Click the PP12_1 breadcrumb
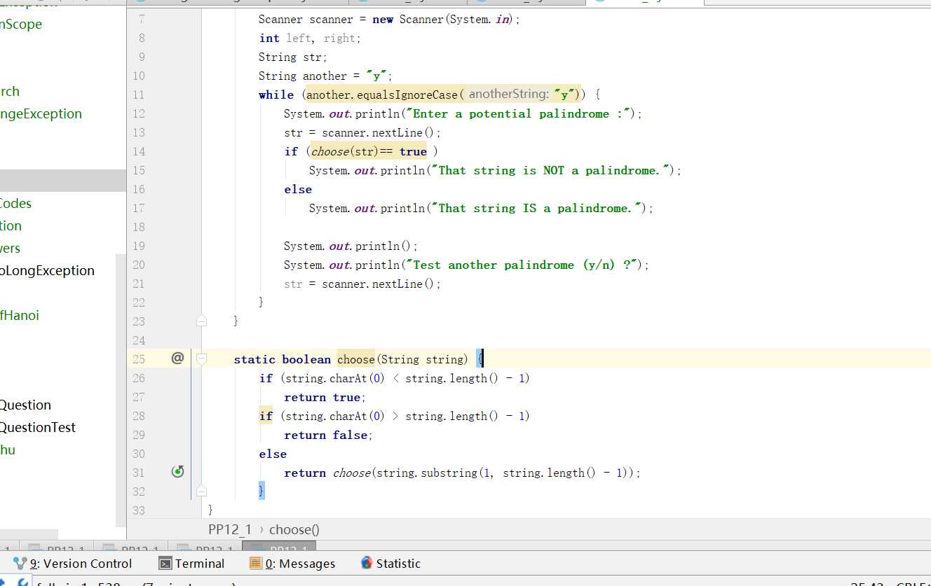The height and width of the screenshot is (586, 931). 229,529
